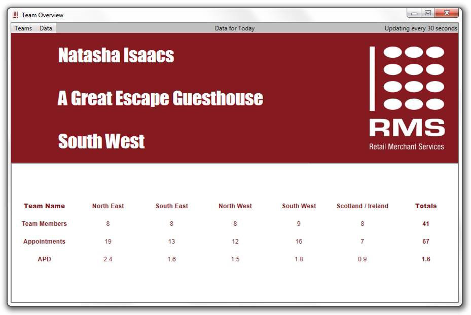Viewport: 471px width, 315px height.
Task: Click total appointments value 67
Action: 426,242
